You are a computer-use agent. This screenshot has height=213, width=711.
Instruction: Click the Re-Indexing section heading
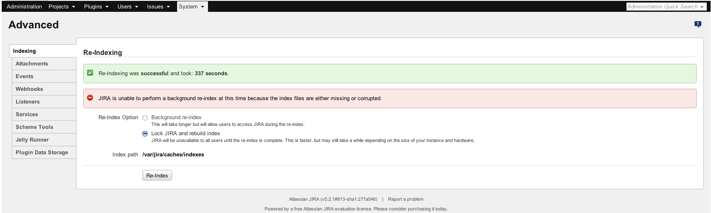[x=103, y=52]
